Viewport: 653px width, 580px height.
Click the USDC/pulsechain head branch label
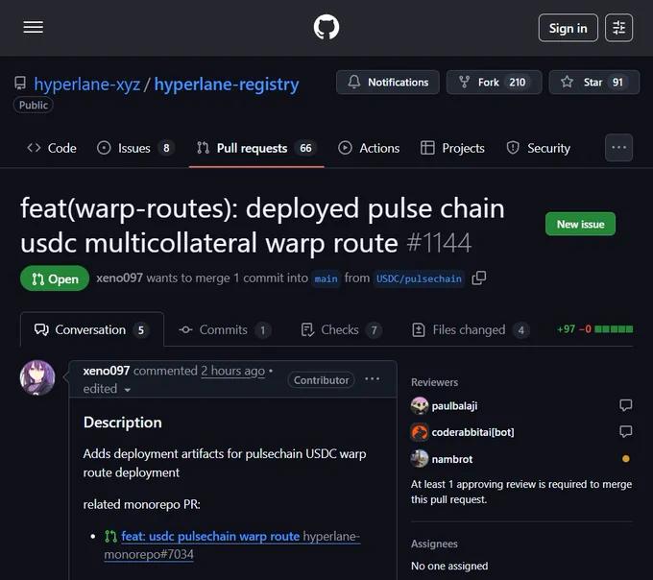(x=419, y=278)
